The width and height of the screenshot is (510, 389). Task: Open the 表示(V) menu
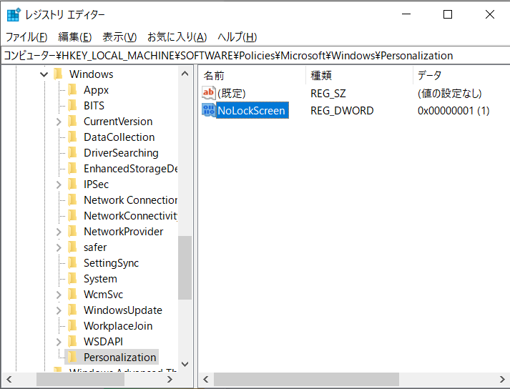[119, 37]
